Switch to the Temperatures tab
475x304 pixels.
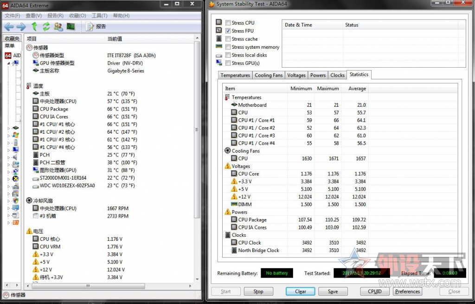tap(235, 75)
